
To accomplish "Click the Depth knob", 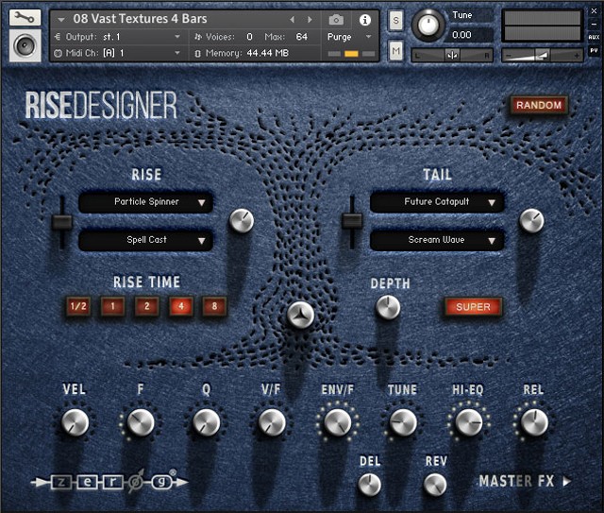I will [x=388, y=307].
